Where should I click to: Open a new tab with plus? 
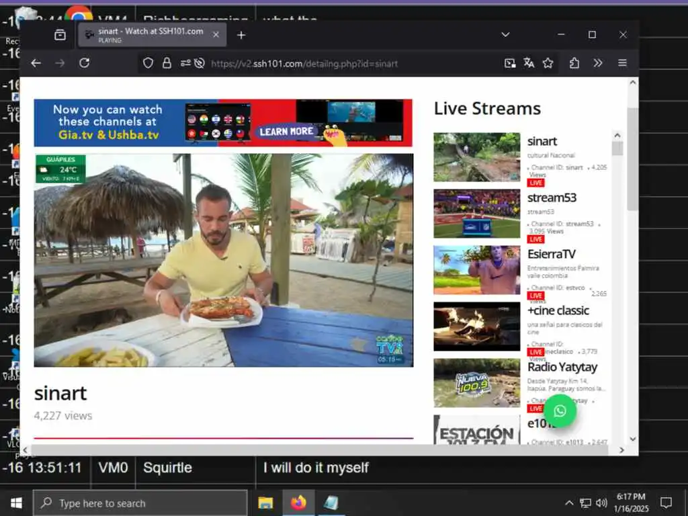coord(241,35)
